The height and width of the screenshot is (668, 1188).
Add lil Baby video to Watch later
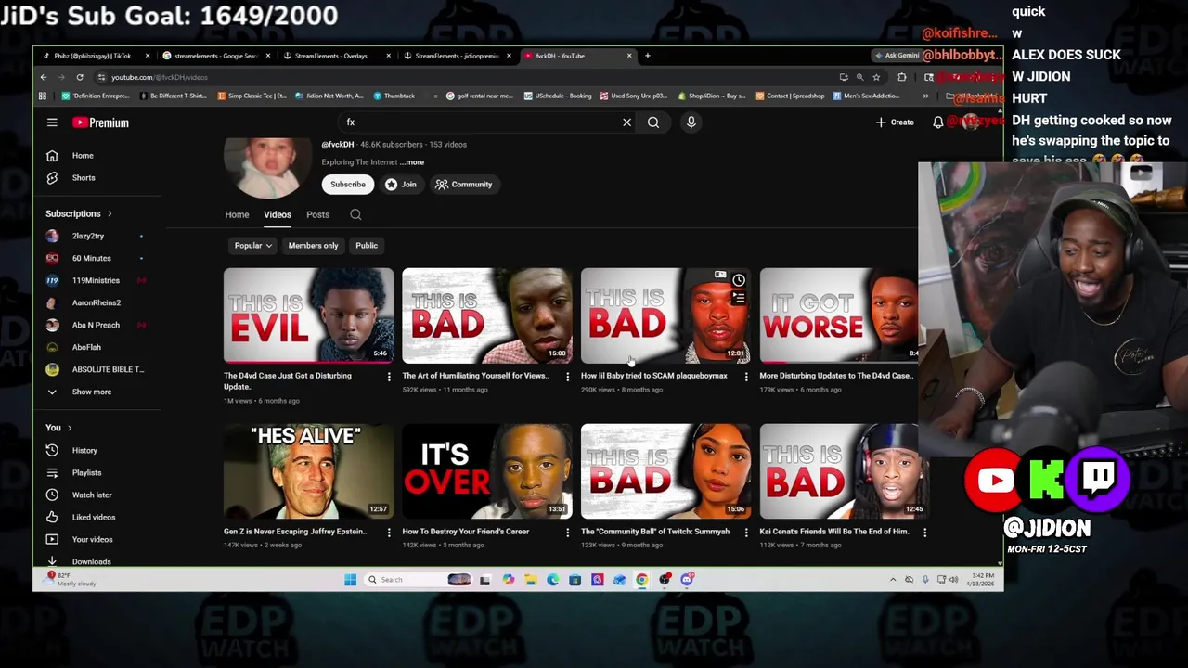pyautogui.click(x=739, y=280)
